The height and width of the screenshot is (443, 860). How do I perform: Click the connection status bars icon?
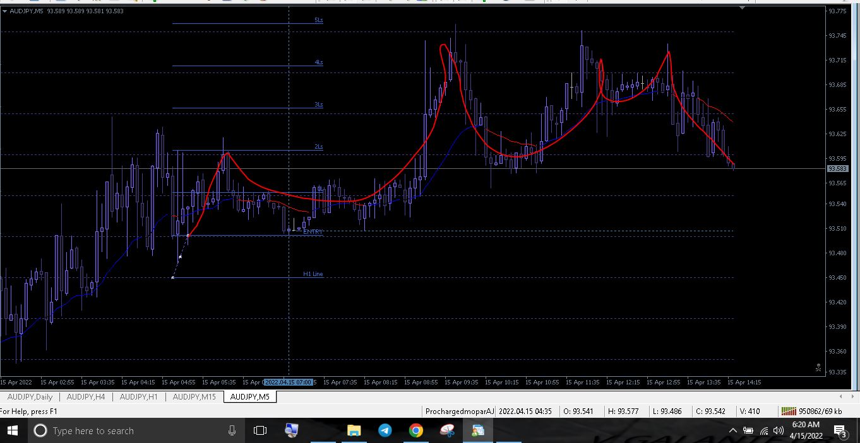(789, 411)
